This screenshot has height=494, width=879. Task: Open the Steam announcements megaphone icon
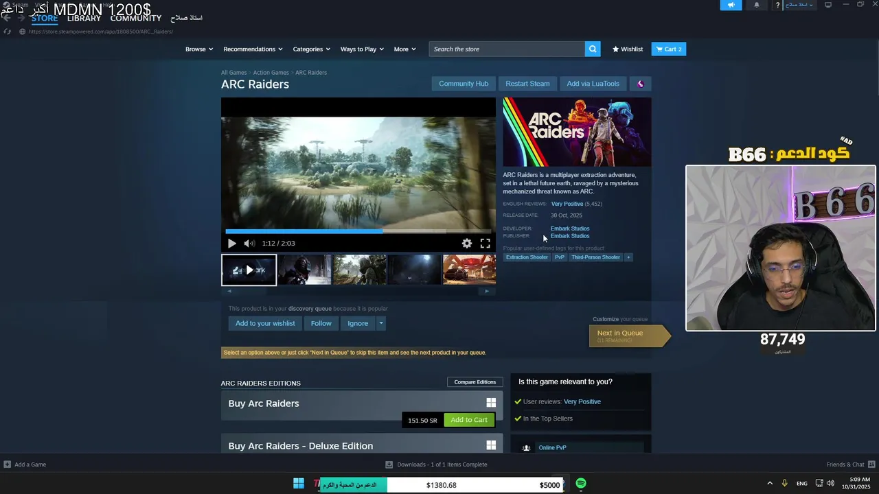tap(731, 5)
